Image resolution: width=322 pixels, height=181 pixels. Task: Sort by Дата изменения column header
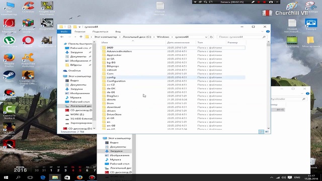[178, 42]
